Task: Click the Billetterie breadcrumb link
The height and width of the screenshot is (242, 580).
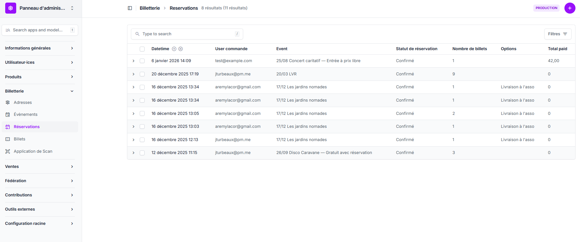Action: pos(149,8)
